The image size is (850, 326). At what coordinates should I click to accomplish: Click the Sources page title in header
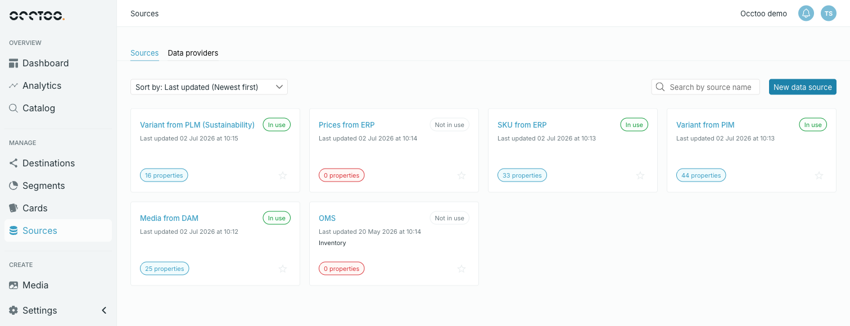tap(144, 13)
